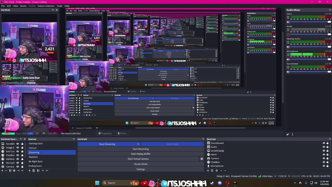Open source properties gear in Sources dock
The width and height of the screenshot is (332, 187).
pos(217,171)
